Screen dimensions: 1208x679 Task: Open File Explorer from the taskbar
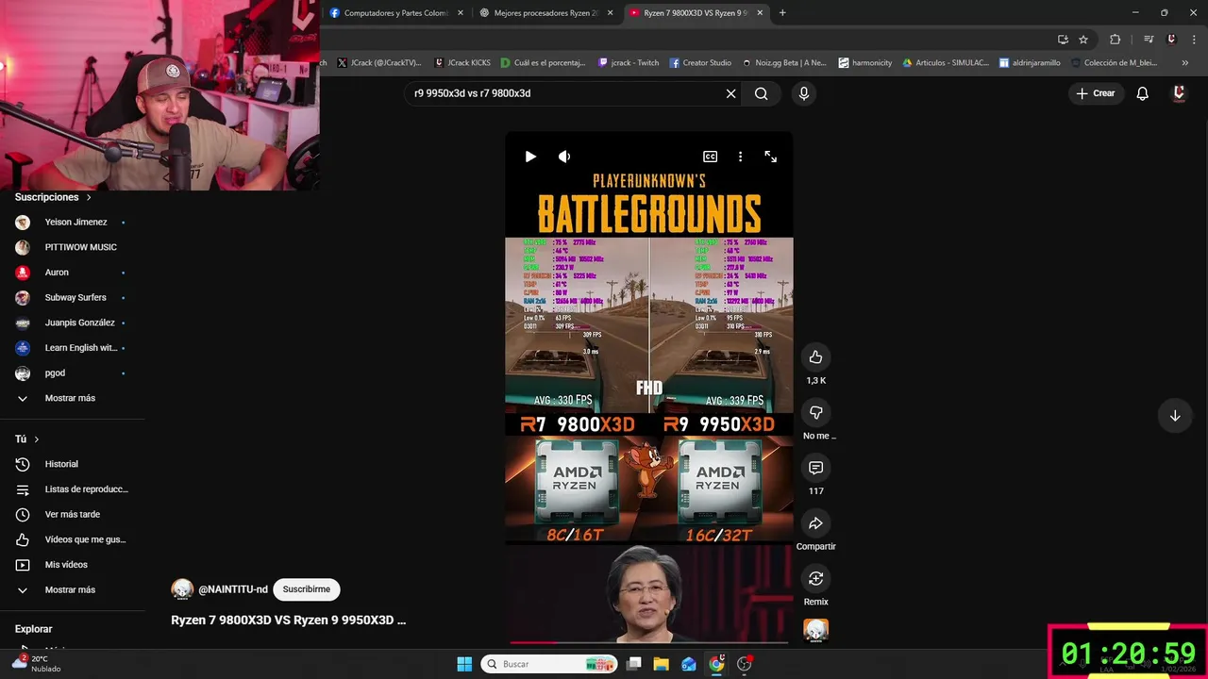(662, 664)
